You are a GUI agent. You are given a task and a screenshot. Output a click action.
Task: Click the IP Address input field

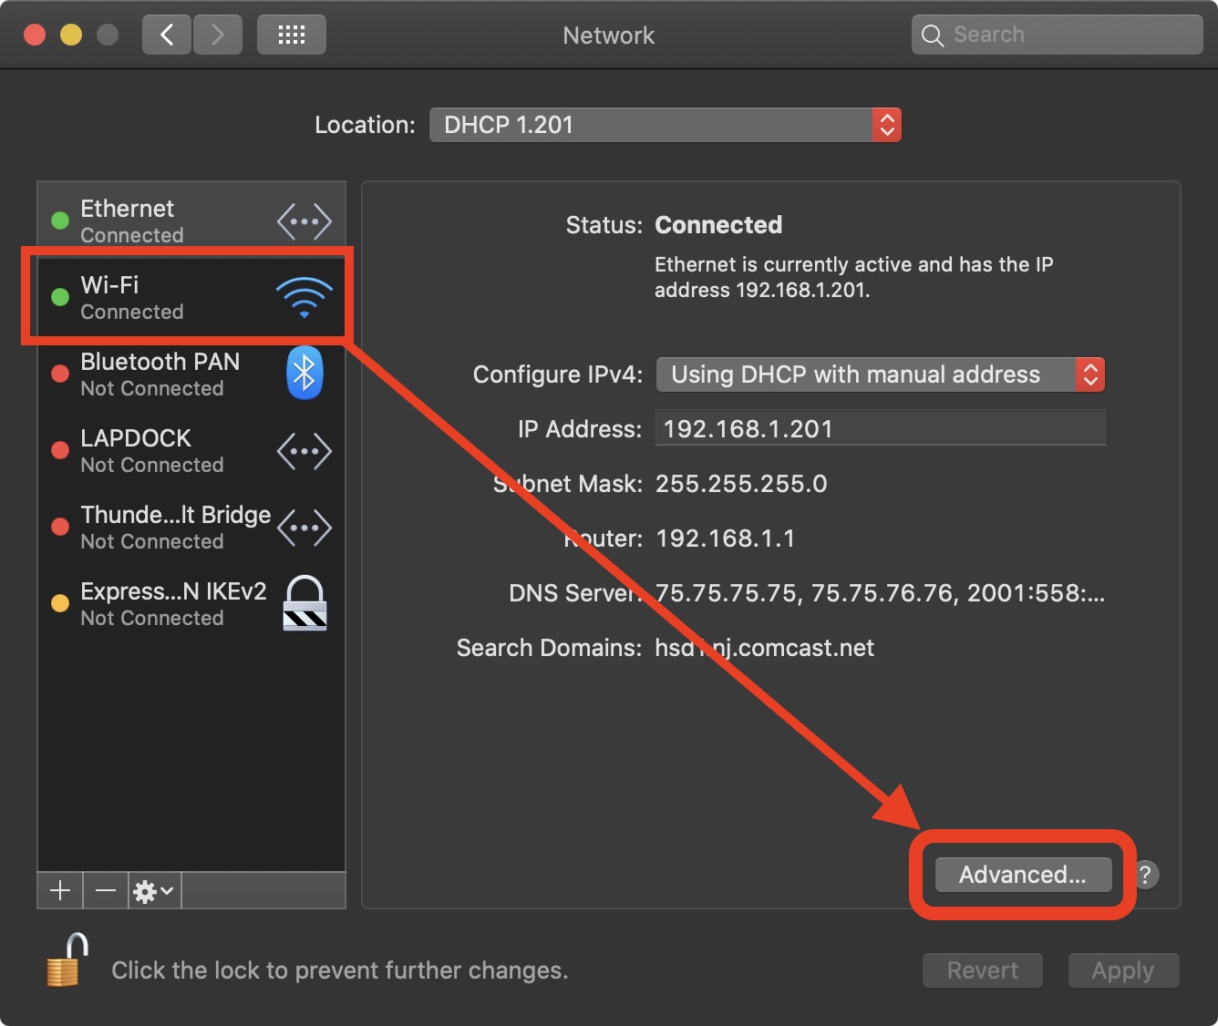click(x=880, y=428)
